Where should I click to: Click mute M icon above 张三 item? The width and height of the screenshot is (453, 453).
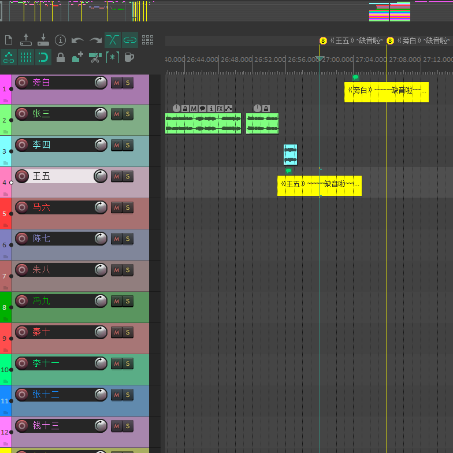pyautogui.click(x=194, y=109)
